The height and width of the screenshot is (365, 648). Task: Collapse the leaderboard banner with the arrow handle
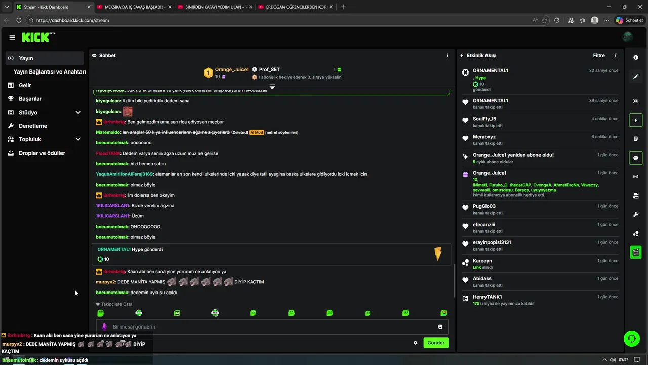pos(272,87)
